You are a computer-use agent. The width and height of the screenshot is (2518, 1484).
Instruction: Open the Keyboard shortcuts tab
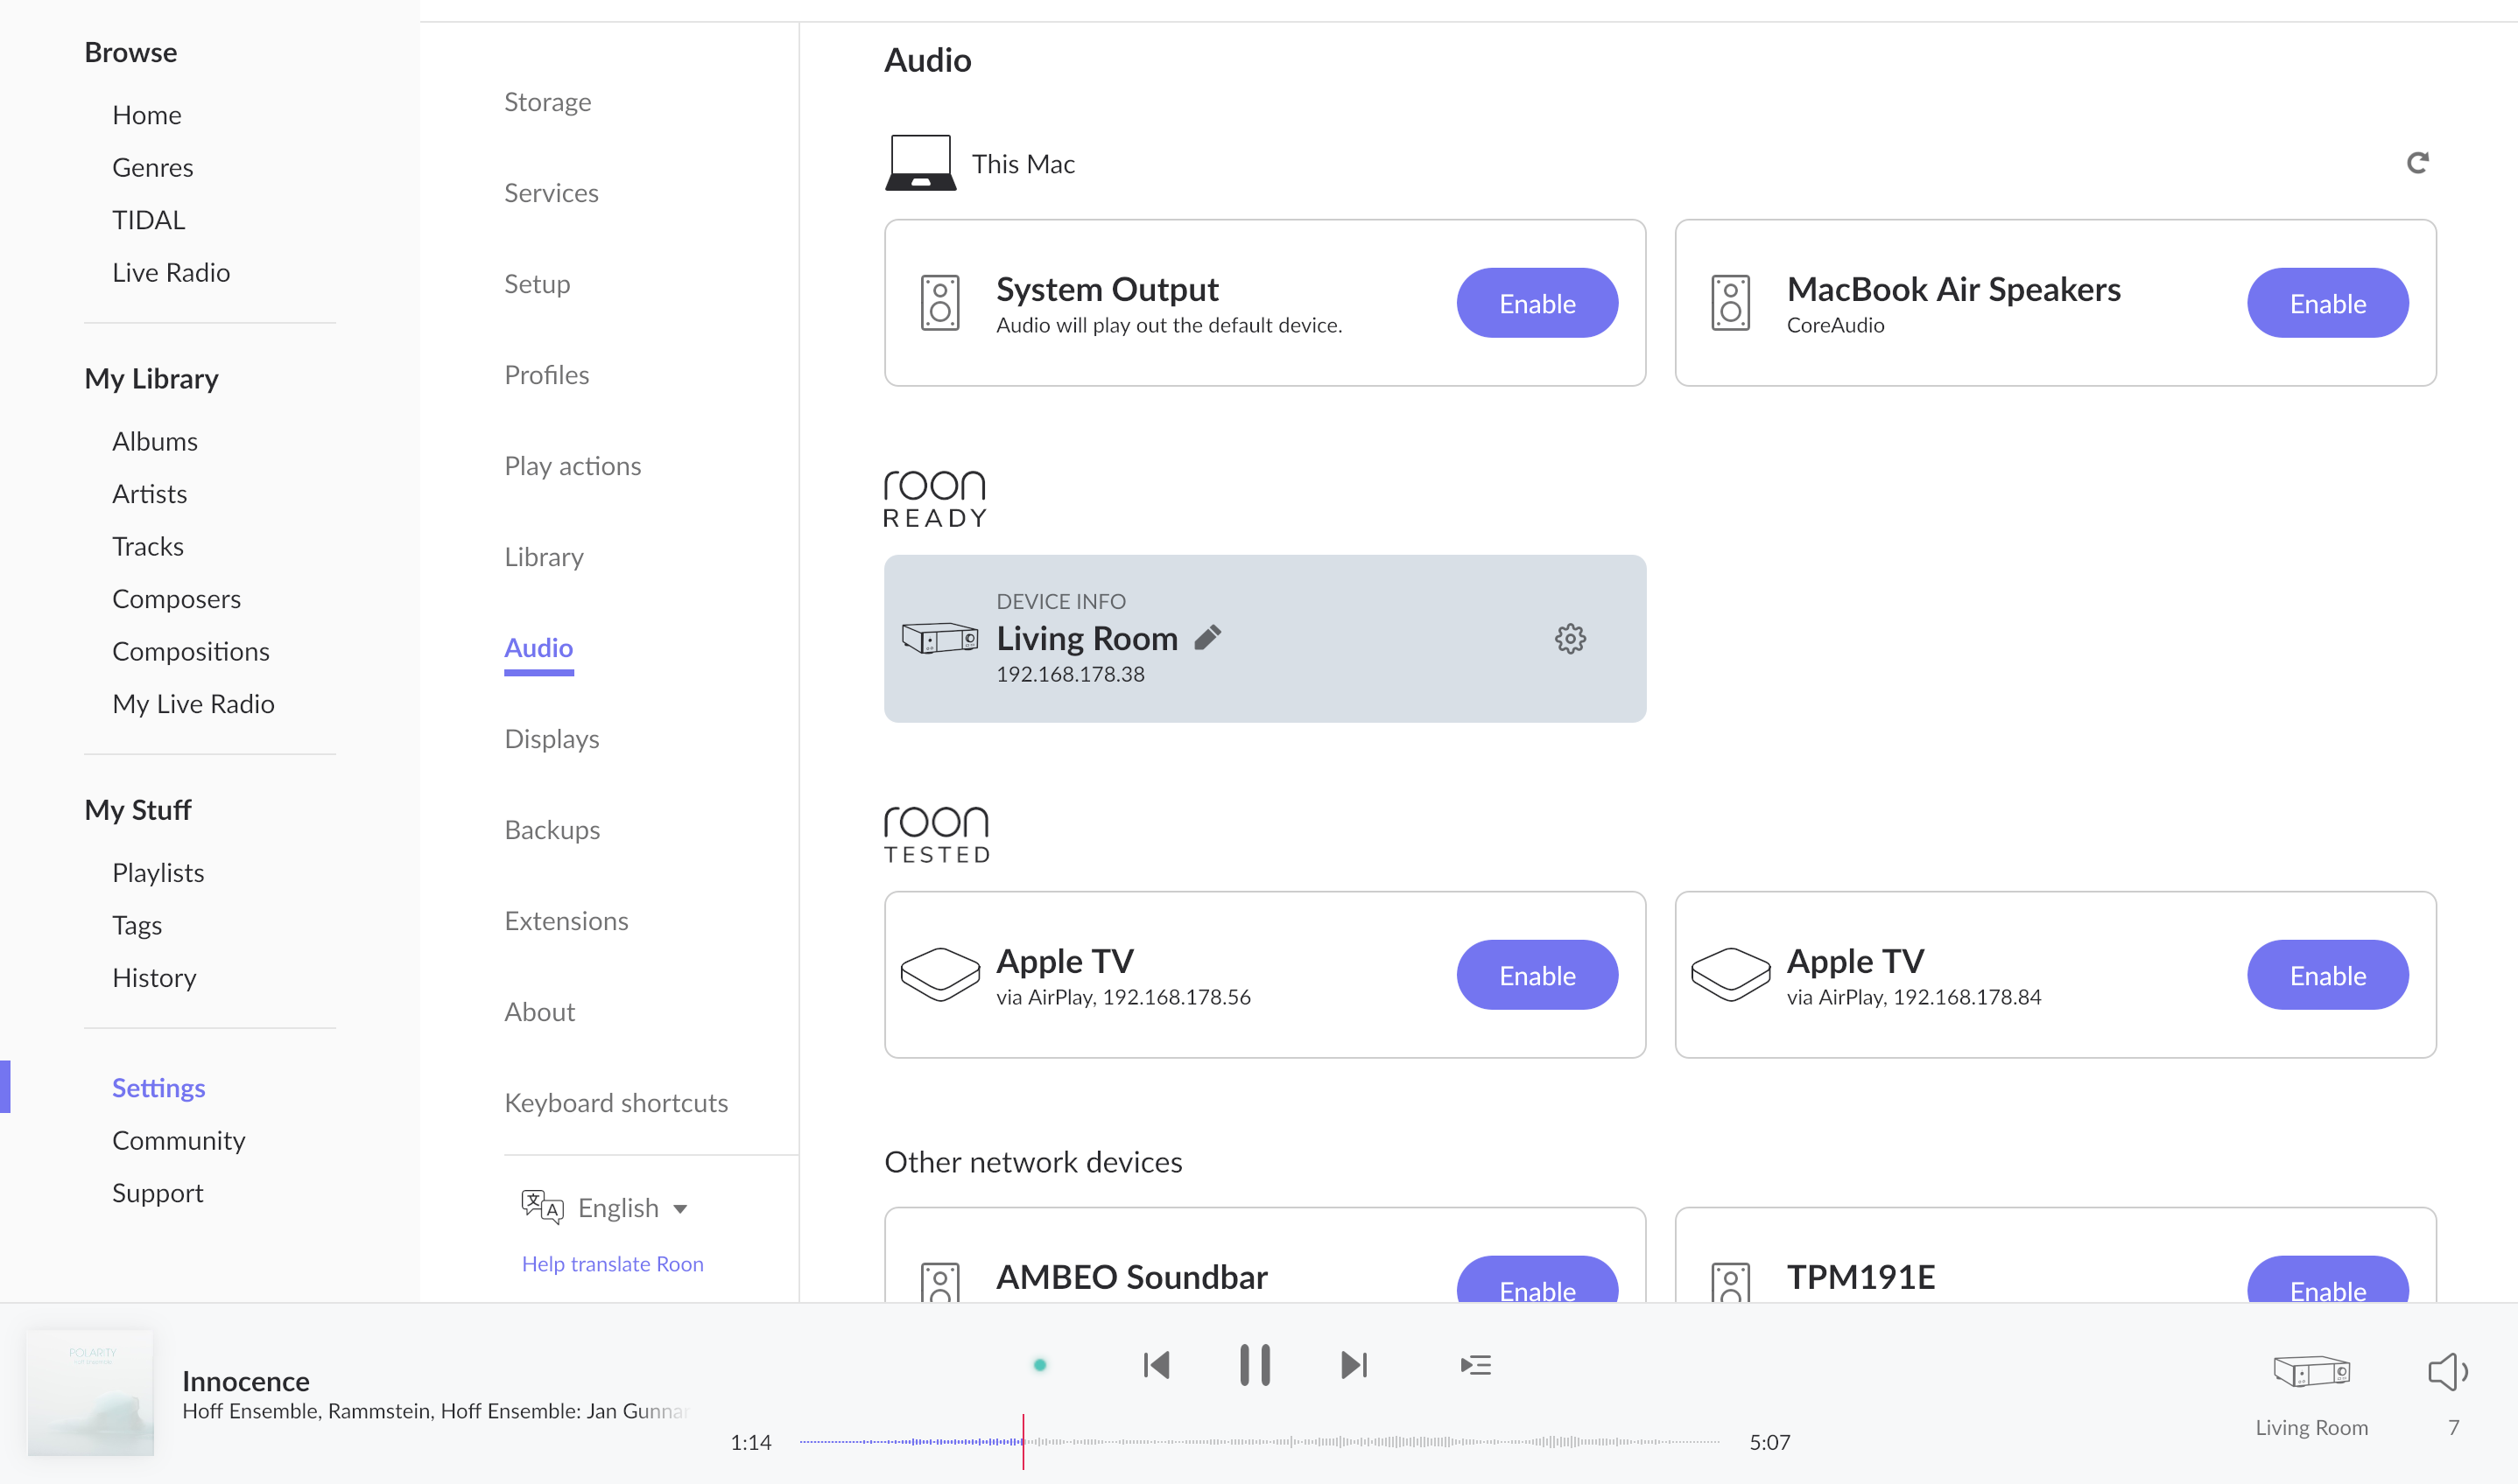coord(616,1103)
